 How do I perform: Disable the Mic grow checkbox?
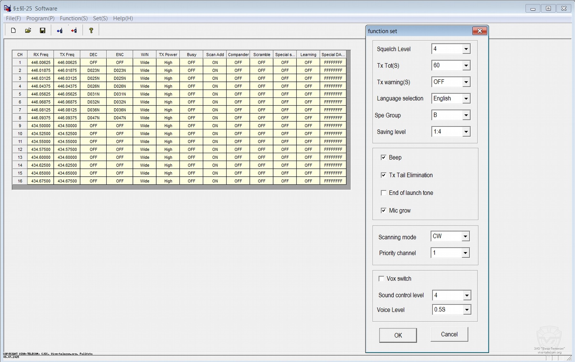(x=383, y=211)
